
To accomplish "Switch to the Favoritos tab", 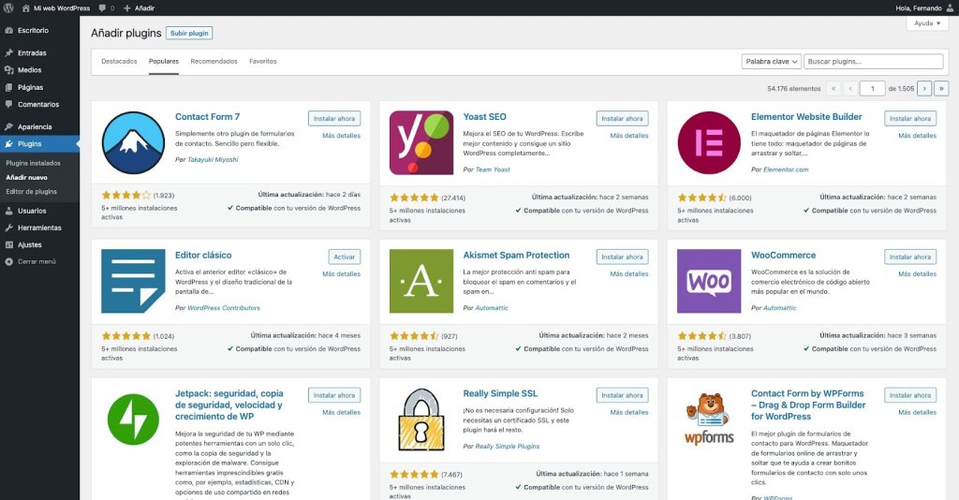I will pyautogui.click(x=262, y=62).
